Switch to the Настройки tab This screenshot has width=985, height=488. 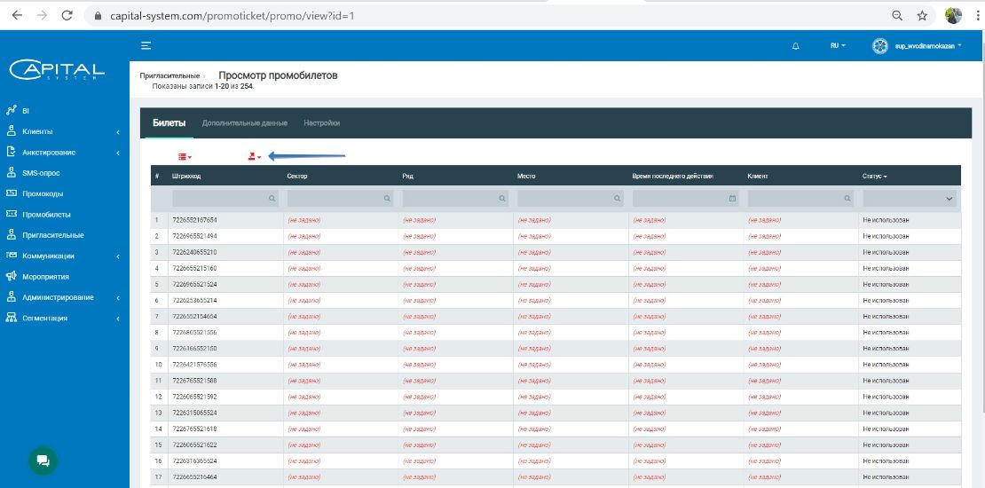point(321,122)
